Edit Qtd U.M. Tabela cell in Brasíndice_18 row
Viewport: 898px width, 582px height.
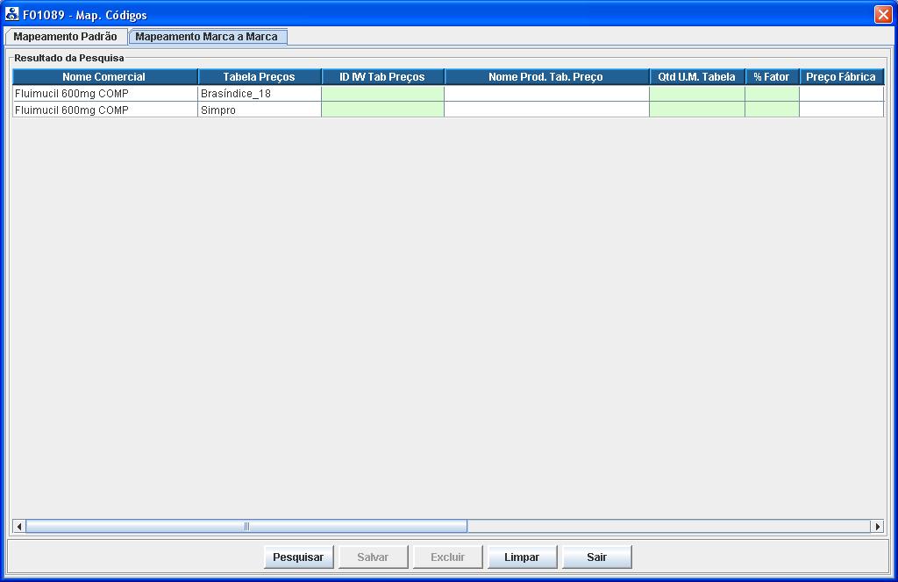[x=697, y=93]
